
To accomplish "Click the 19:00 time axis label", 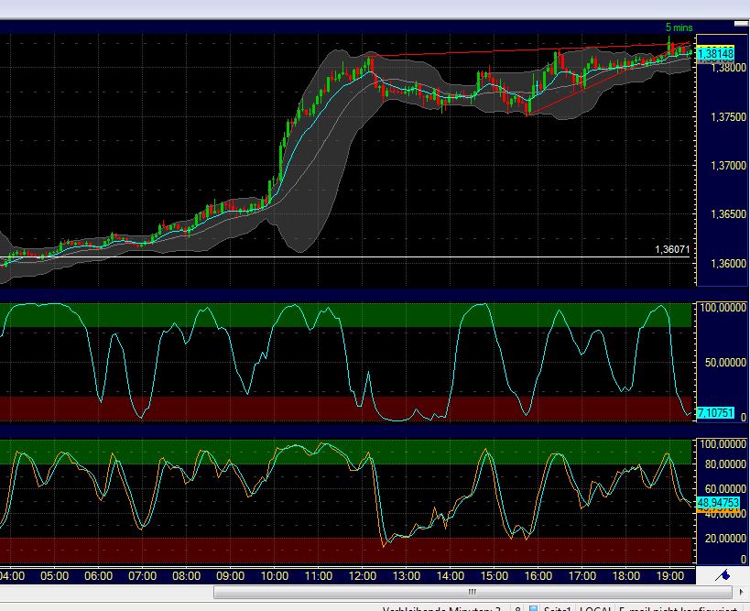I will 670,576.
